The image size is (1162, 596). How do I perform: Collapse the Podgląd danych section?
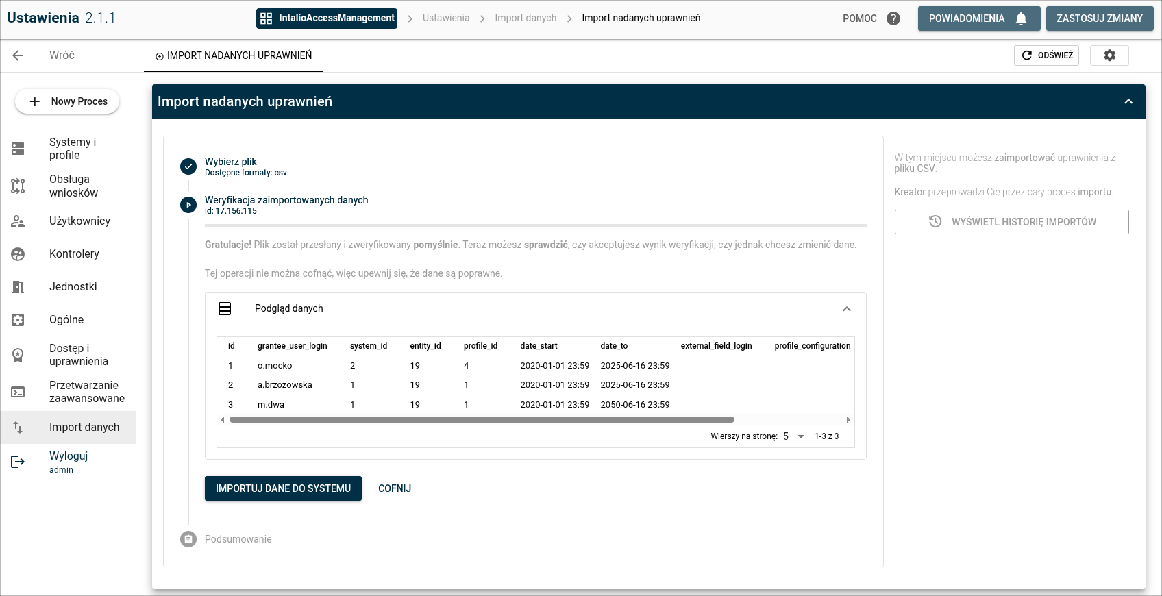pos(847,309)
